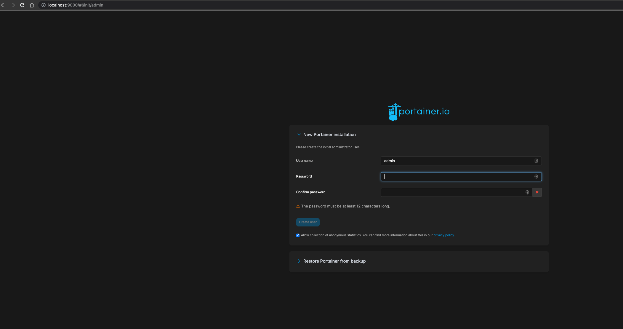Expand Restore Portainer from backup

point(299,261)
